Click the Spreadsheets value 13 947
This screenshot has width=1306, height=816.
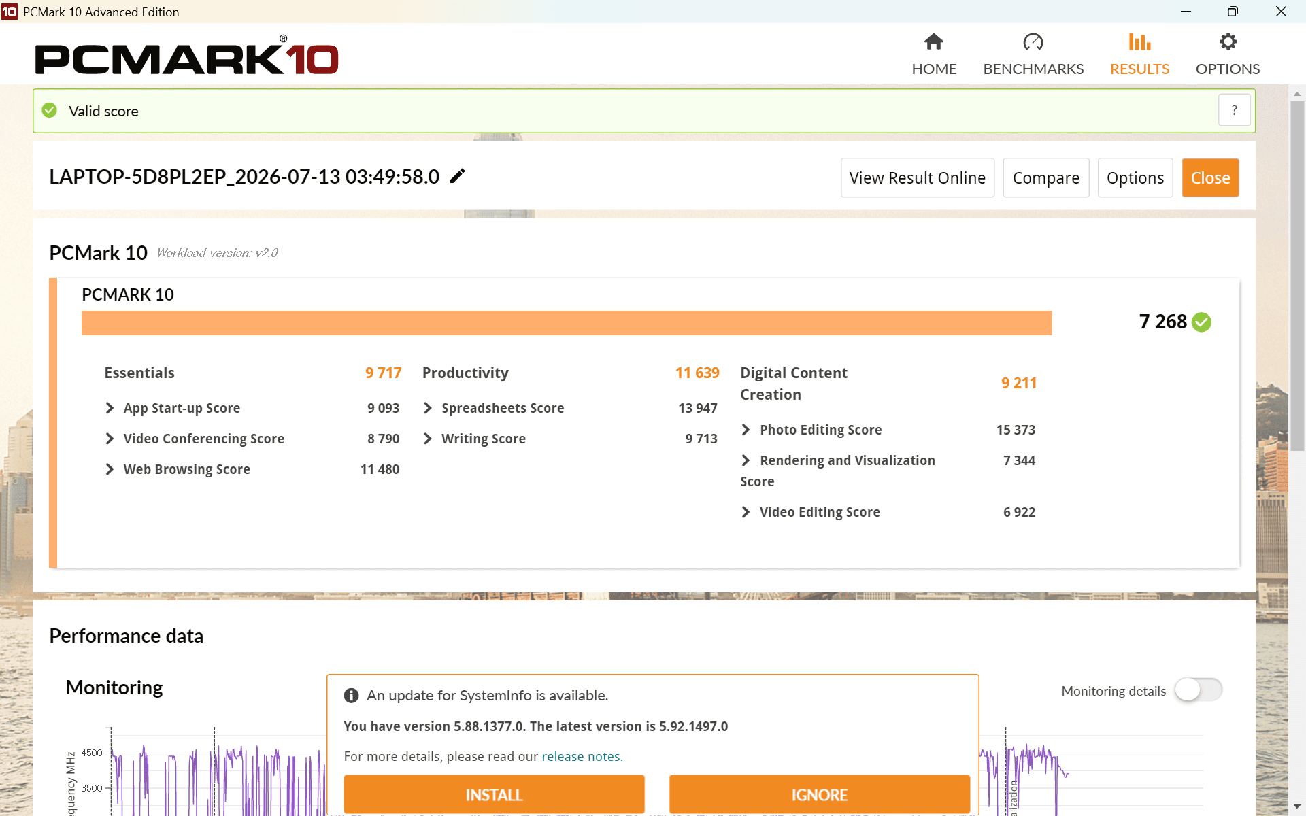click(x=698, y=408)
